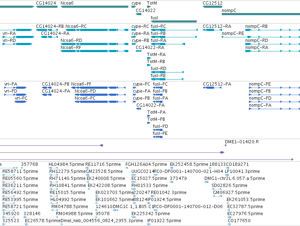The height and width of the screenshot is (226, 300).
Task: Select EST HL04984.5prime
Action: click(x=53, y=168)
